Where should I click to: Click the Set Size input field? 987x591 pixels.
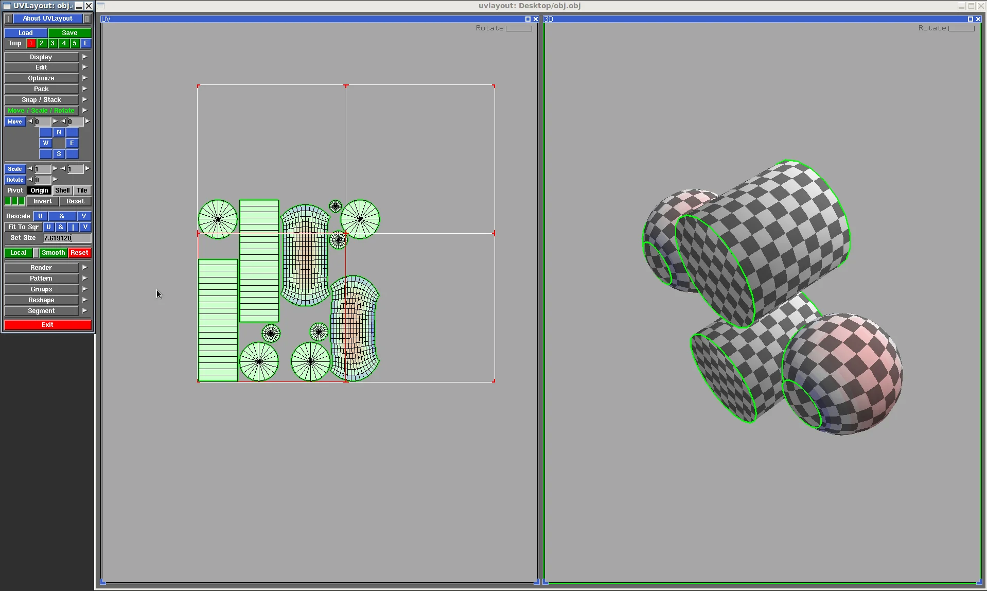[67, 238]
